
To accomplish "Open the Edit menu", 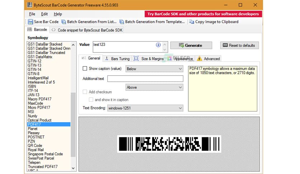I will coord(44,14).
